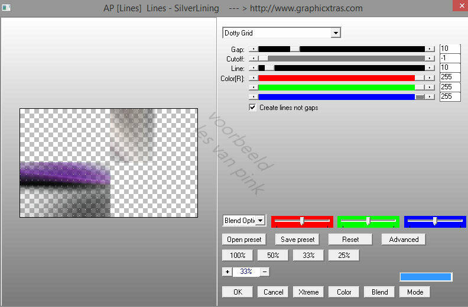Click the Cutoff slider right arrow
Viewport: 468px width, 307px height.
(430, 59)
